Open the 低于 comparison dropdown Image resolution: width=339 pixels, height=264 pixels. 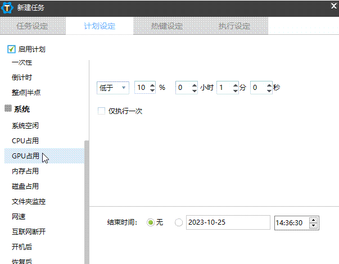pyautogui.click(x=114, y=88)
